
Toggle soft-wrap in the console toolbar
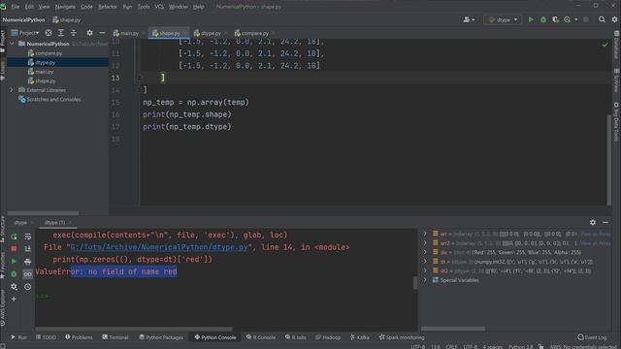pyautogui.click(x=28, y=237)
